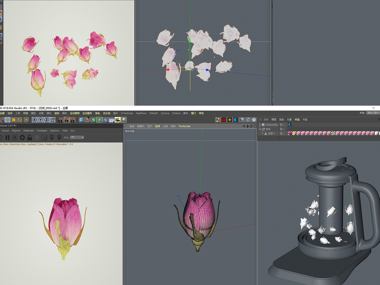Open 3DtoAll main menu
This screenshot has height=285, width=380.
click(153, 113)
